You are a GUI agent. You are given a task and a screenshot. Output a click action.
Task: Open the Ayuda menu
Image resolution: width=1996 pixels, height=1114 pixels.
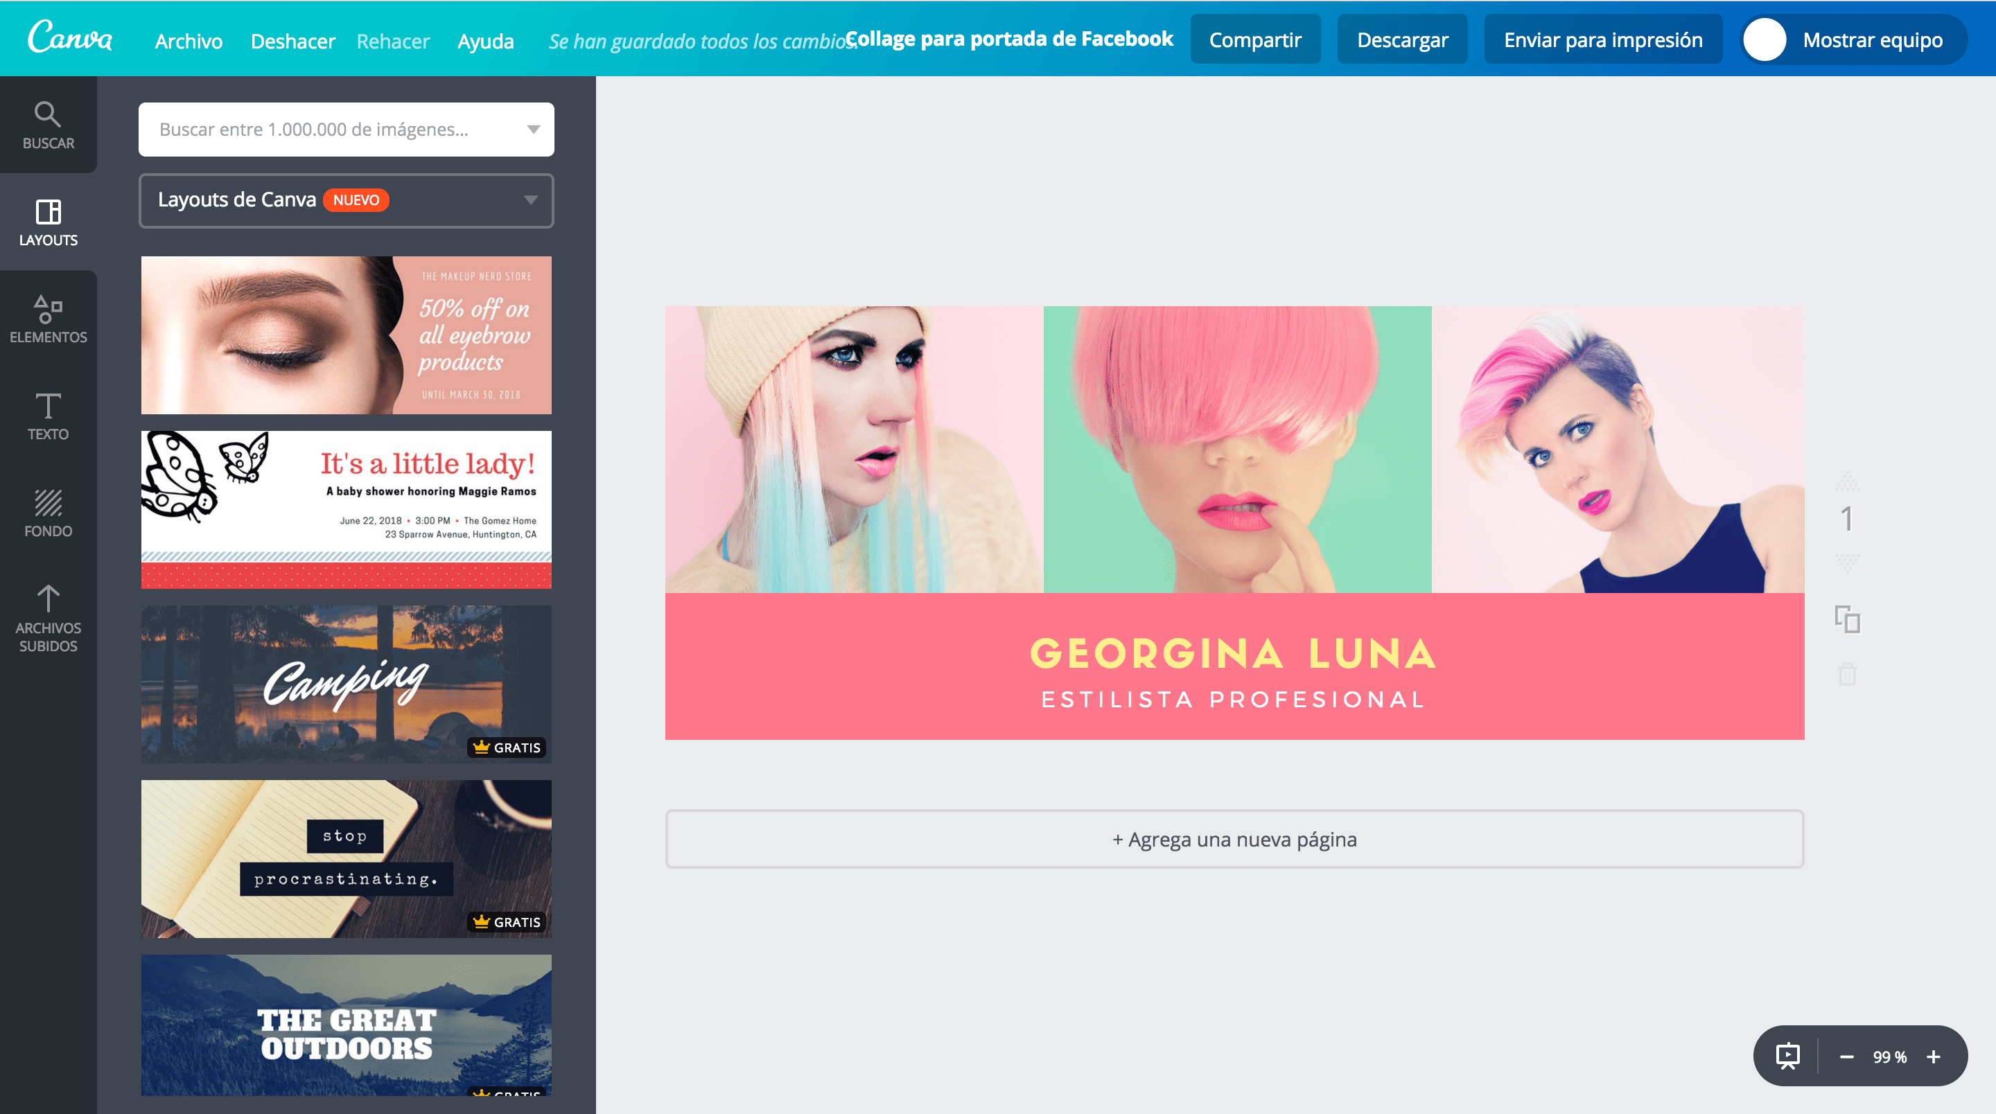point(485,41)
